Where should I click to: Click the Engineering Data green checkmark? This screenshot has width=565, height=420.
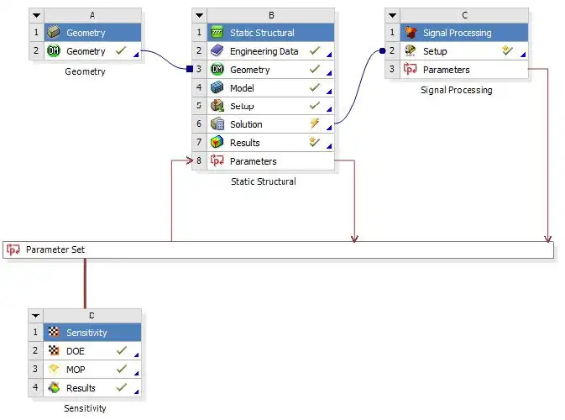tap(315, 50)
